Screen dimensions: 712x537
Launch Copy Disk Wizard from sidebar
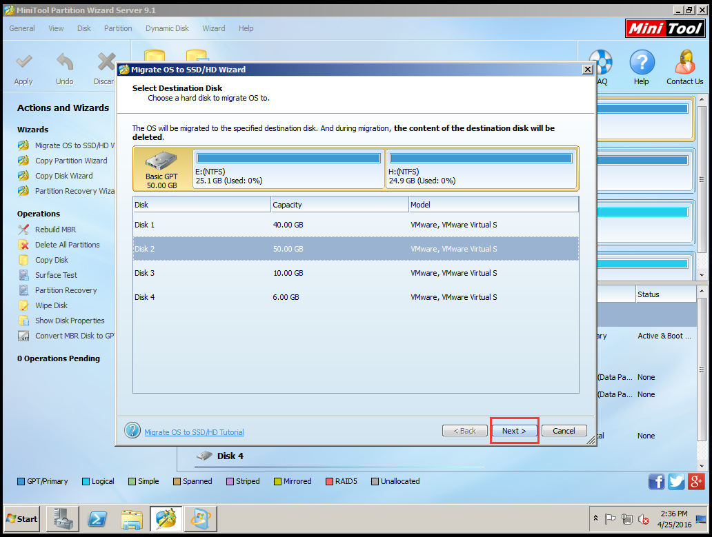55,176
